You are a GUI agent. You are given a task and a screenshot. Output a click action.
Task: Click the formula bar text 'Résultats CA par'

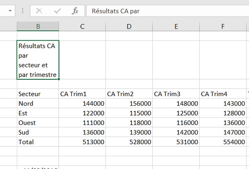(116, 11)
